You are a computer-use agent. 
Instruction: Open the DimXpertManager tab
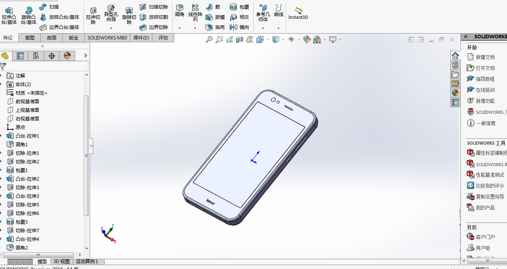point(52,56)
